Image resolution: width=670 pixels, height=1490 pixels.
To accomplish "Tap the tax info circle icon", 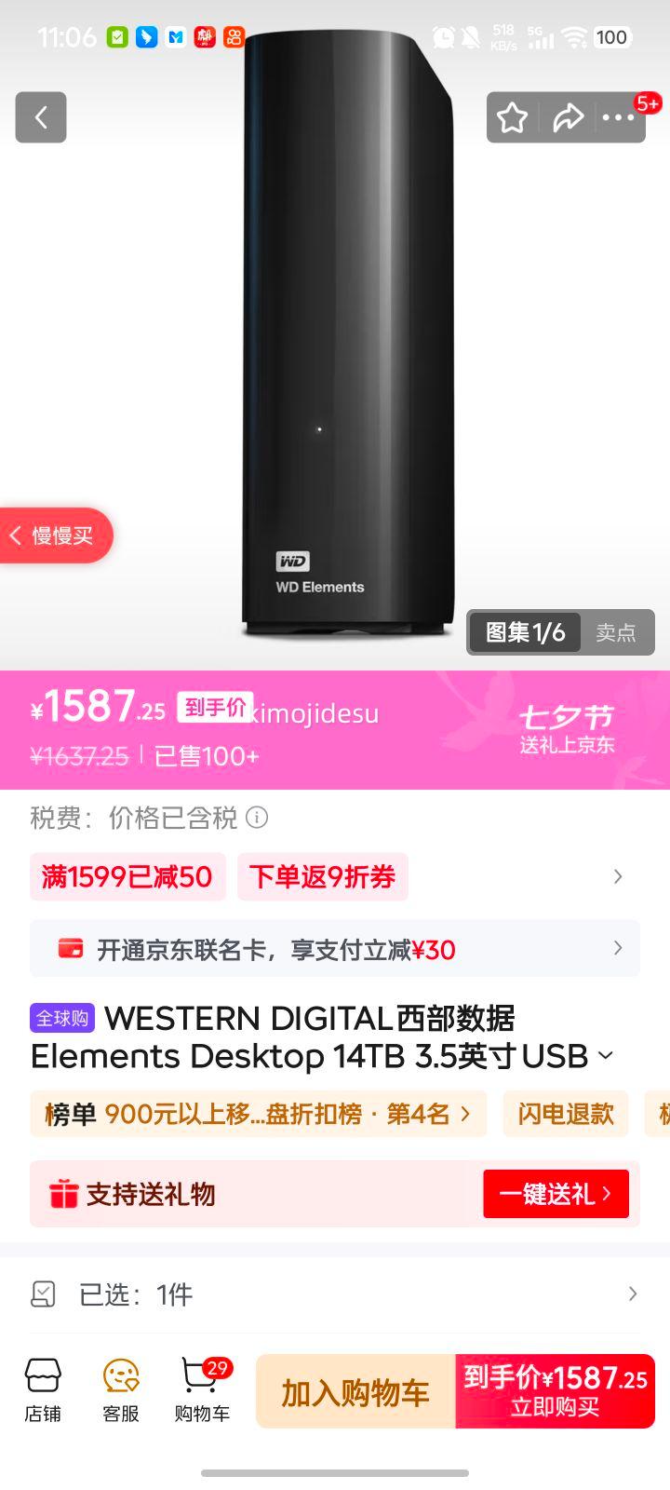I will (x=257, y=818).
